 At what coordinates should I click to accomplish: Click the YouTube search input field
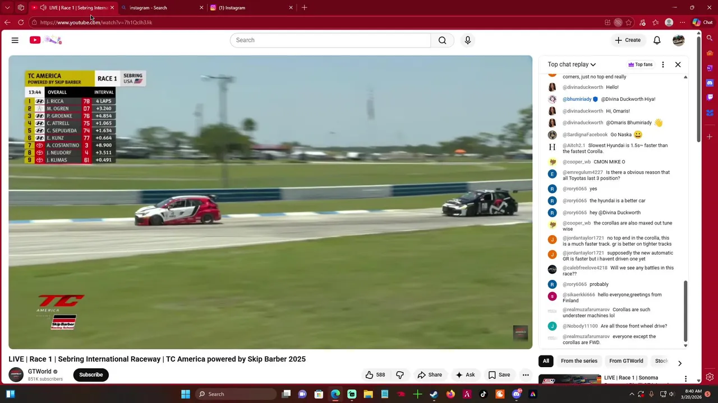pyautogui.click(x=330, y=40)
